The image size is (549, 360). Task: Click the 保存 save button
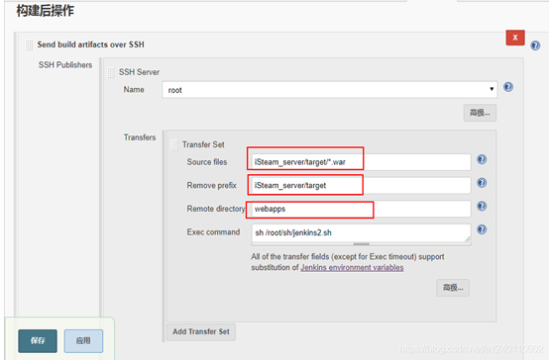coord(38,341)
